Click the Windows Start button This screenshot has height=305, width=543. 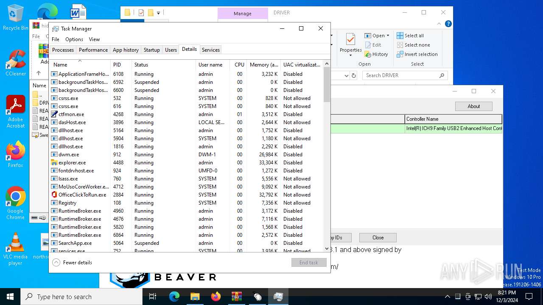tap(10, 297)
